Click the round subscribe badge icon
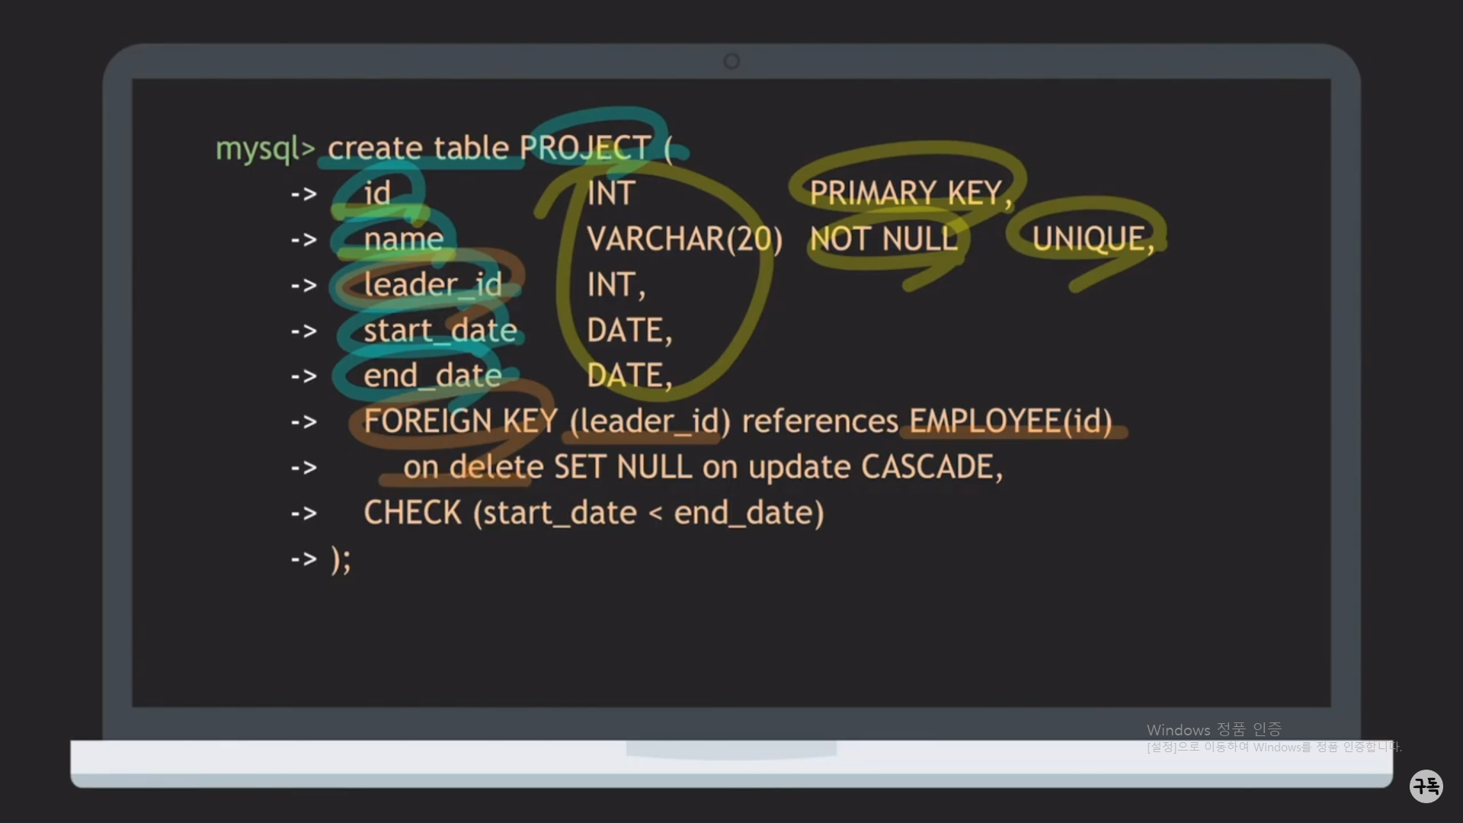The image size is (1463, 823). 1426,786
